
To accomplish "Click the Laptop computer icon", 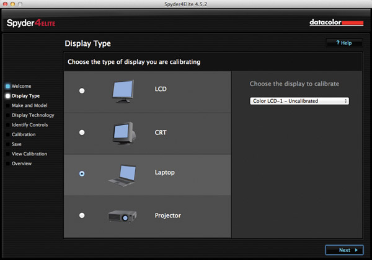I will (x=123, y=175).
